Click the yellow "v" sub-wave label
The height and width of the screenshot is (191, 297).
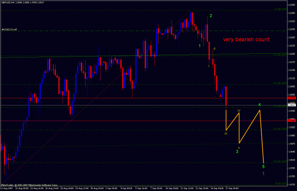click(x=239, y=147)
